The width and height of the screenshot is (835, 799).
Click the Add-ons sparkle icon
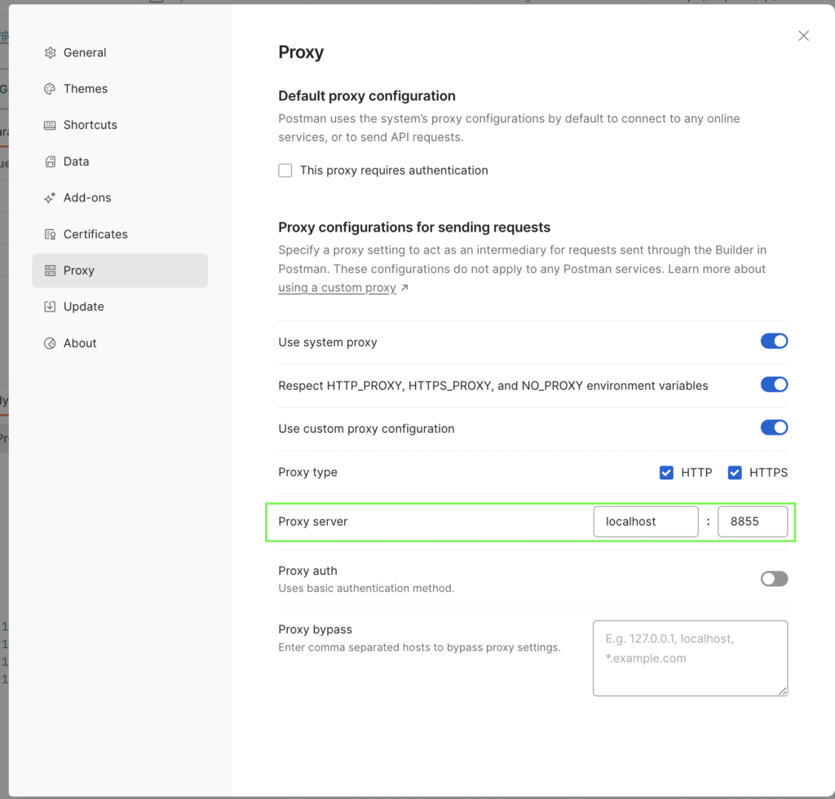[x=50, y=198]
